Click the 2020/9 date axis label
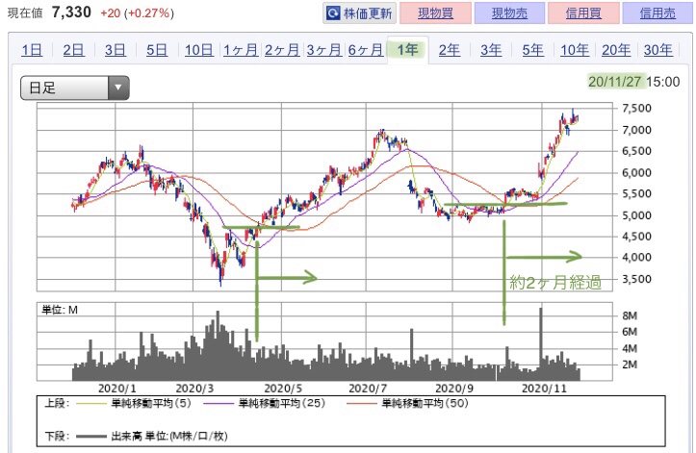This screenshot has width=696, height=453. click(x=454, y=389)
